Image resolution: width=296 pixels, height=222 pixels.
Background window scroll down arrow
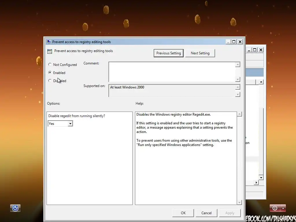click(x=261, y=177)
